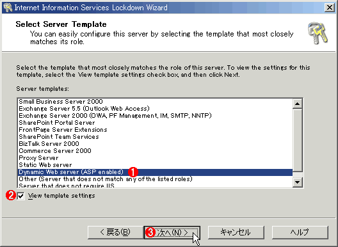Select Exchange Server 2000 (OWA, PF Management) template

[x=155, y=116]
